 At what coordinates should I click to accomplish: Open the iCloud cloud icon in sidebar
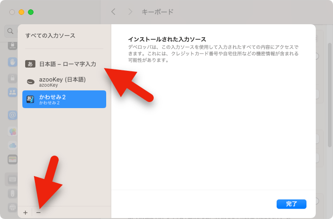[13, 145]
